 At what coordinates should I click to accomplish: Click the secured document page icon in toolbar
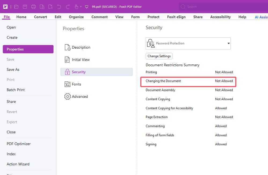pyautogui.click(x=42, y=7)
